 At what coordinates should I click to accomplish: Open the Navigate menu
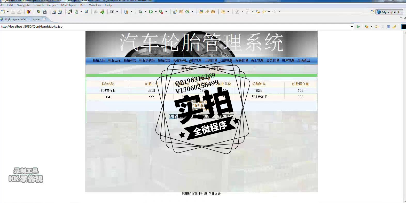tap(23, 5)
